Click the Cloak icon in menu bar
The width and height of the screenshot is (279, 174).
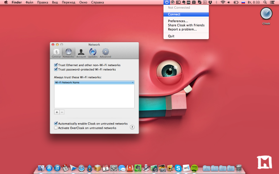click(x=167, y=3)
